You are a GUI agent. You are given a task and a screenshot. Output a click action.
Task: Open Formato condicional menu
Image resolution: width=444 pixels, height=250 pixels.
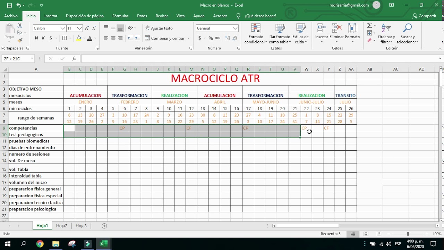coord(256,34)
